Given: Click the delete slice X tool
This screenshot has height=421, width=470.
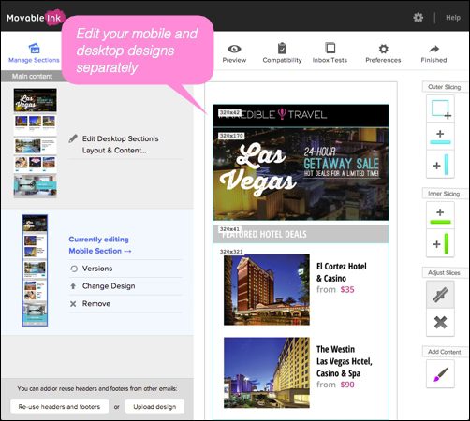Looking at the screenshot, I should (x=440, y=323).
